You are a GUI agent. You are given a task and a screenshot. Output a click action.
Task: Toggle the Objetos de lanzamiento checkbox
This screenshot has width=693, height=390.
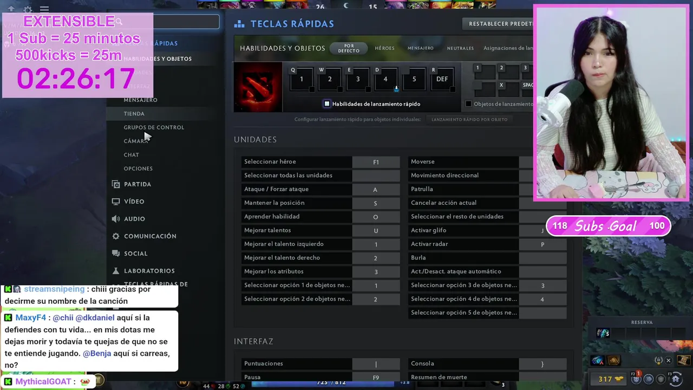tap(469, 104)
